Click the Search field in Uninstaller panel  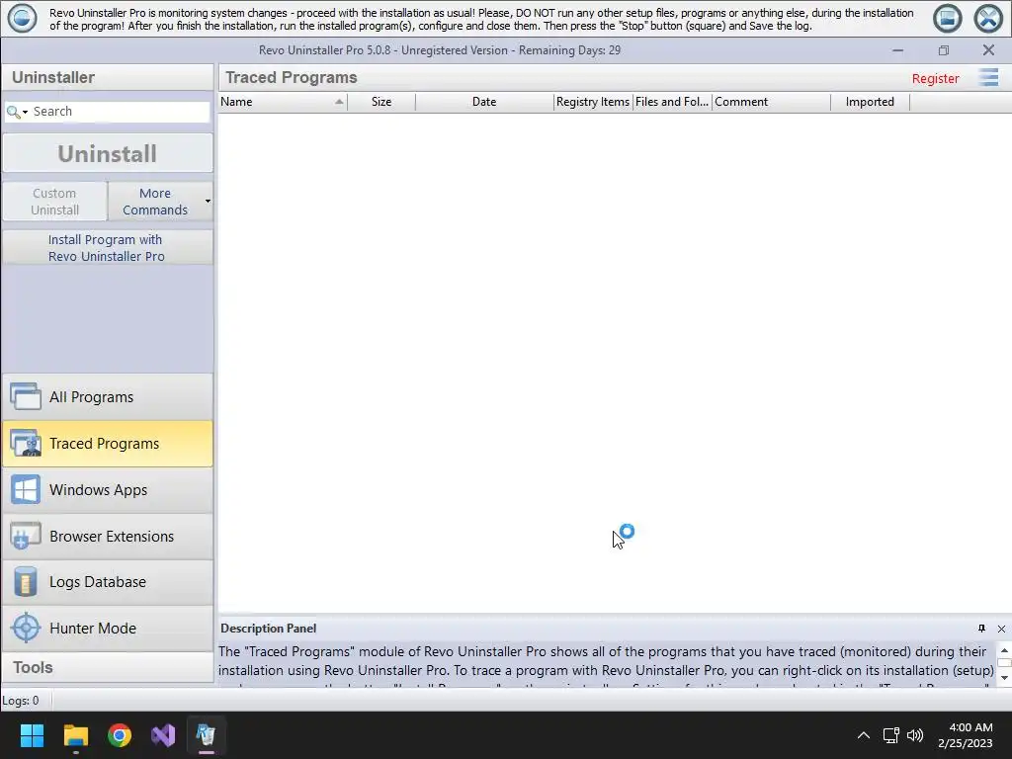(x=120, y=111)
